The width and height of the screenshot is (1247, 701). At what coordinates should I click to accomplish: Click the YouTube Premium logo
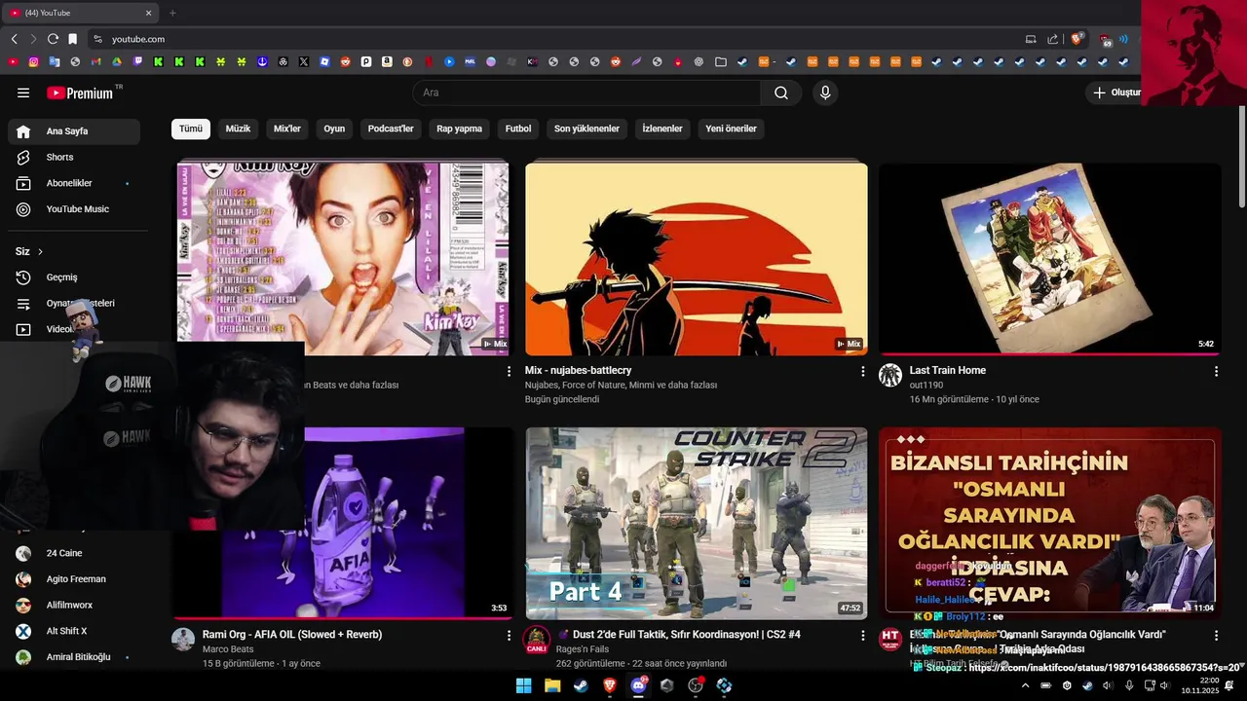tap(80, 92)
